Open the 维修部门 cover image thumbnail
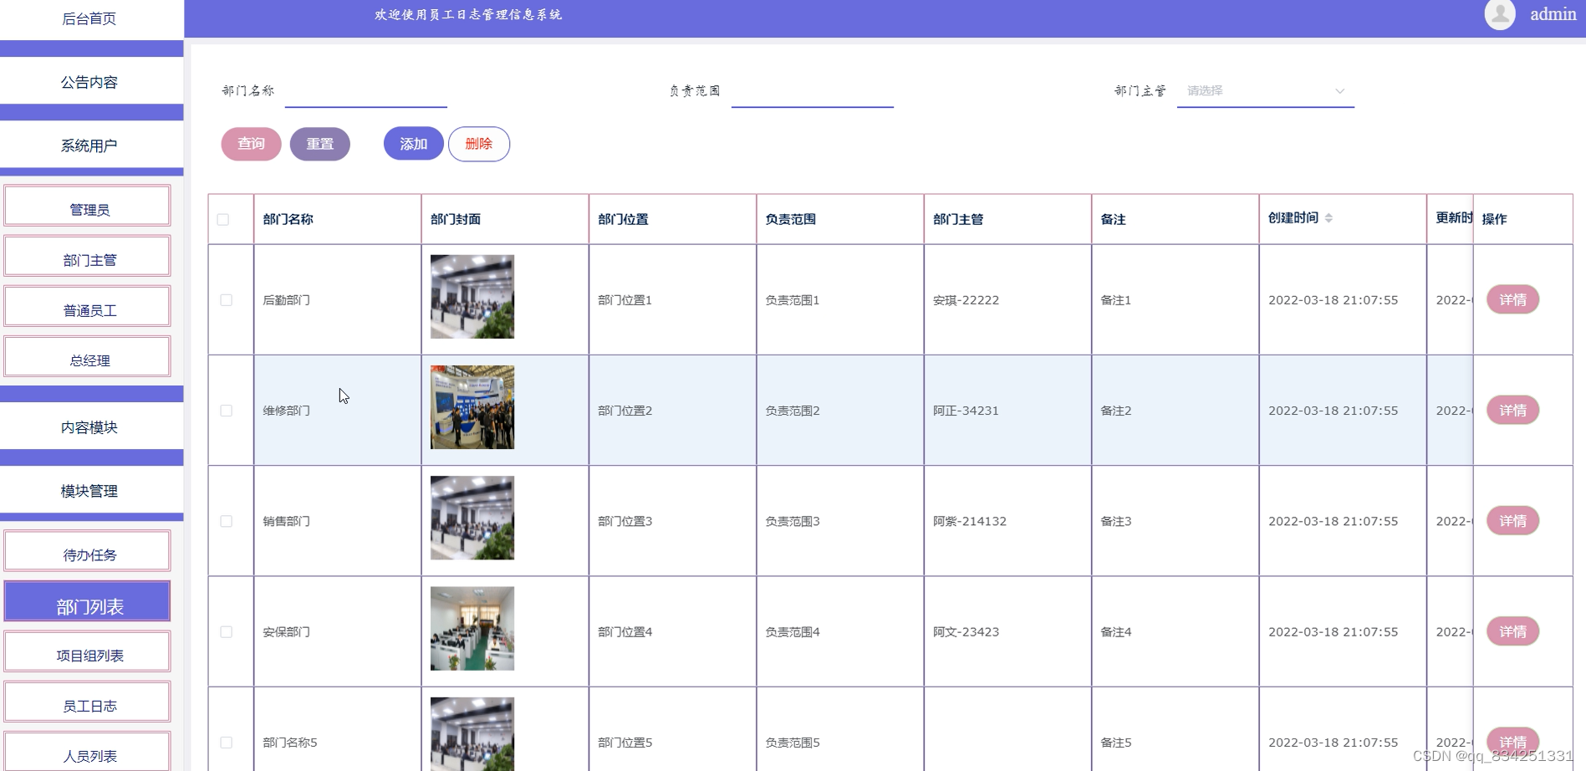This screenshot has height=771, width=1586. (472, 407)
